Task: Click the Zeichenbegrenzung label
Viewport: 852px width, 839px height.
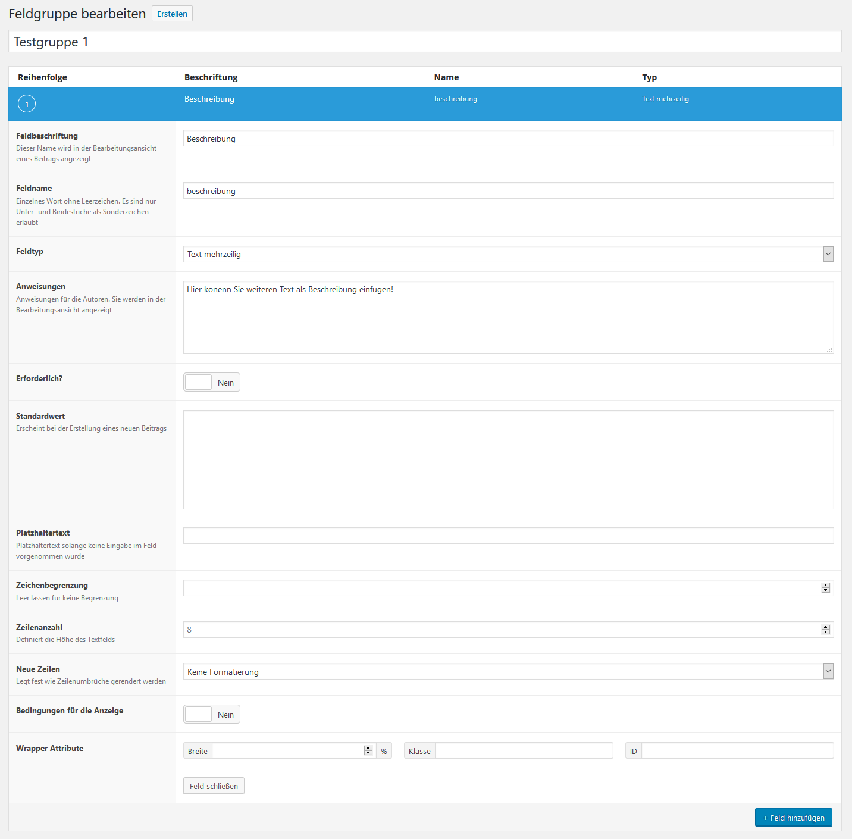Action: 52,585
